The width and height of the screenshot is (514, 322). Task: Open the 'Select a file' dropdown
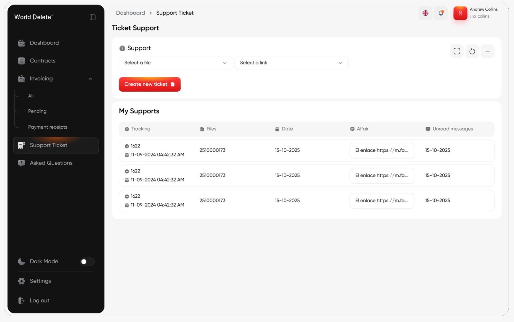pyautogui.click(x=176, y=63)
